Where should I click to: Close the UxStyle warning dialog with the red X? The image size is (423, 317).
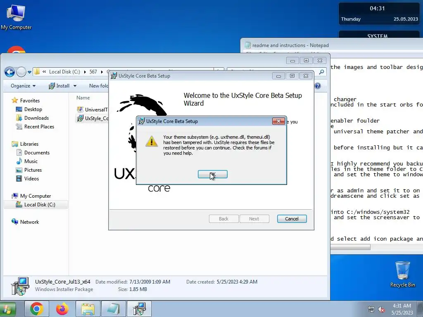(x=278, y=121)
